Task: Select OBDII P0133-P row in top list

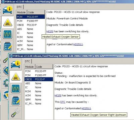Action: (30, 25)
